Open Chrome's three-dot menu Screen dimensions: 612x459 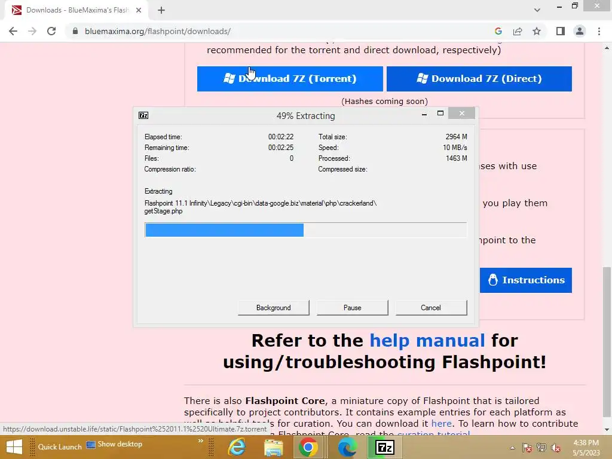click(599, 31)
